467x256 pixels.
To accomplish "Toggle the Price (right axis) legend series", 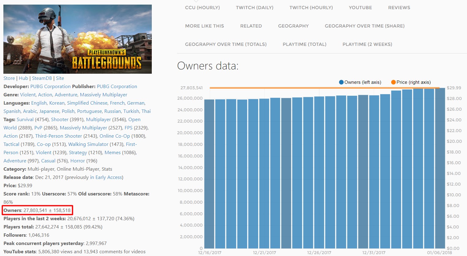I will pyautogui.click(x=411, y=82).
